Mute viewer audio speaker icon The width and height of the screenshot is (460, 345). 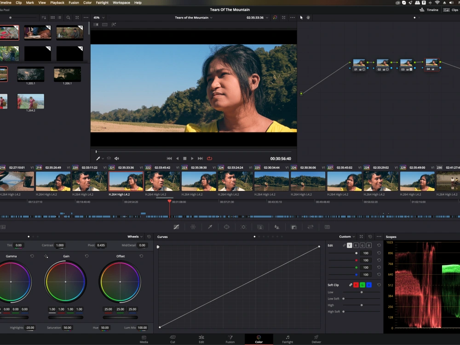click(x=116, y=158)
